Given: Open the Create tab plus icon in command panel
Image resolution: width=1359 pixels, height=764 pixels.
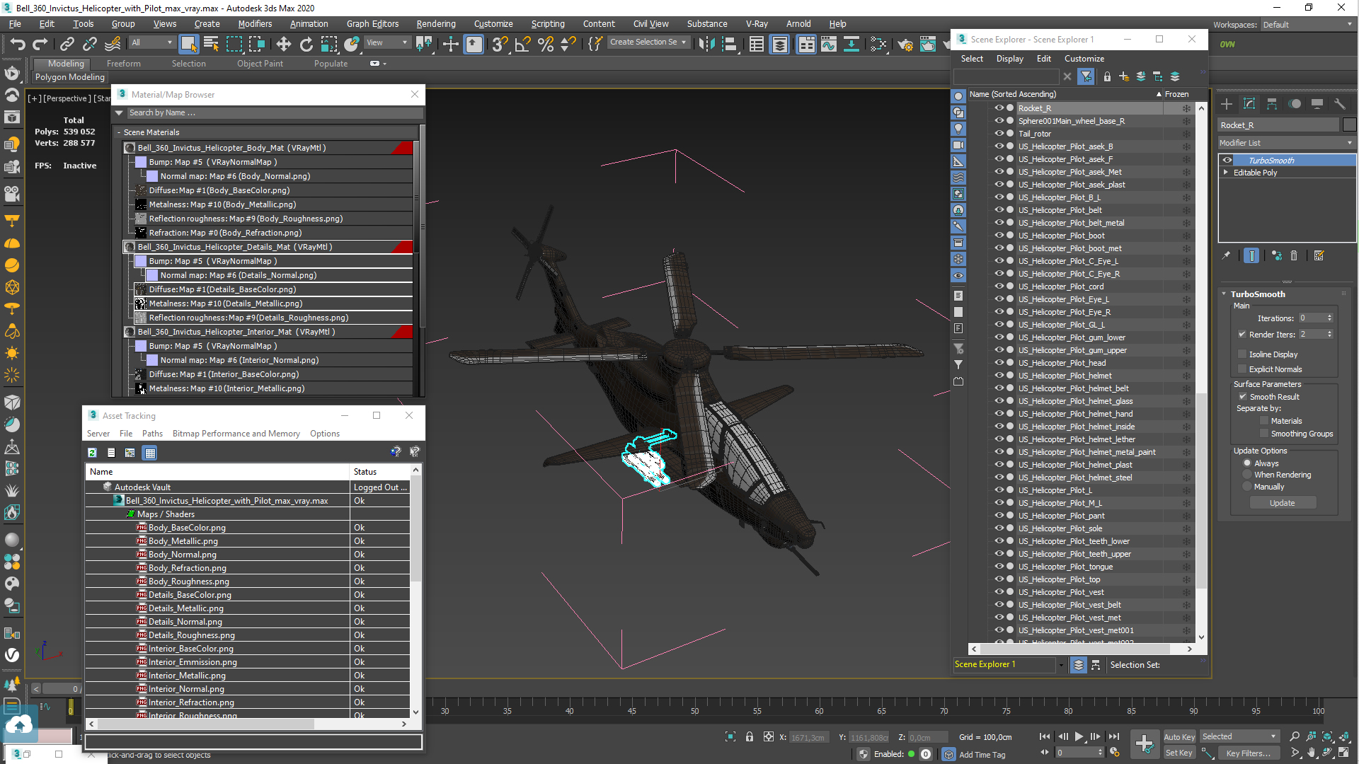Looking at the screenshot, I should pyautogui.click(x=1227, y=104).
